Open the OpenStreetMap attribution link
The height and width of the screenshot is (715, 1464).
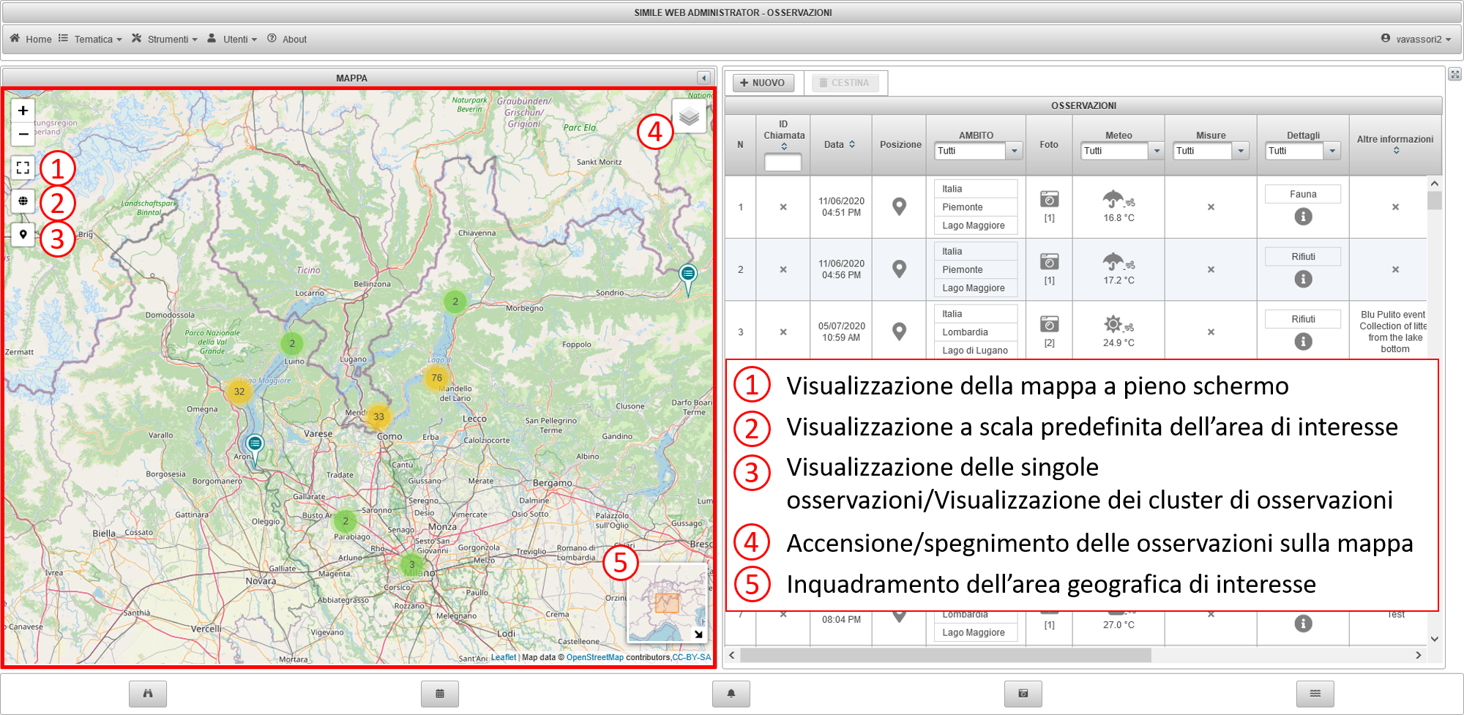pos(594,657)
